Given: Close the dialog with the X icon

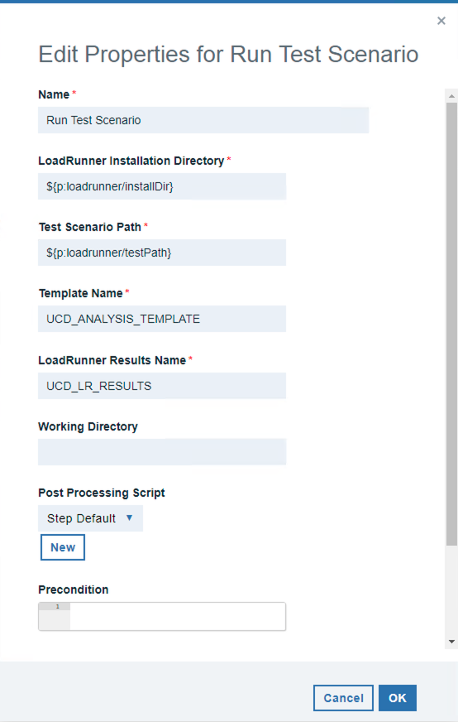Looking at the screenshot, I should pyautogui.click(x=441, y=21).
